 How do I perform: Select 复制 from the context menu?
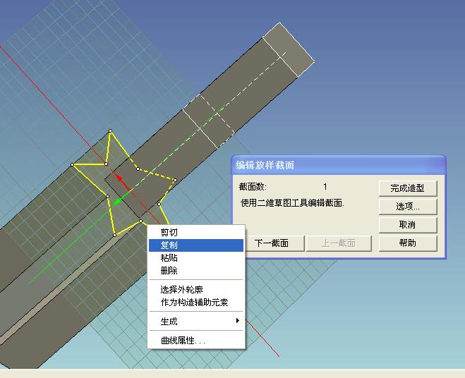click(x=195, y=245)
